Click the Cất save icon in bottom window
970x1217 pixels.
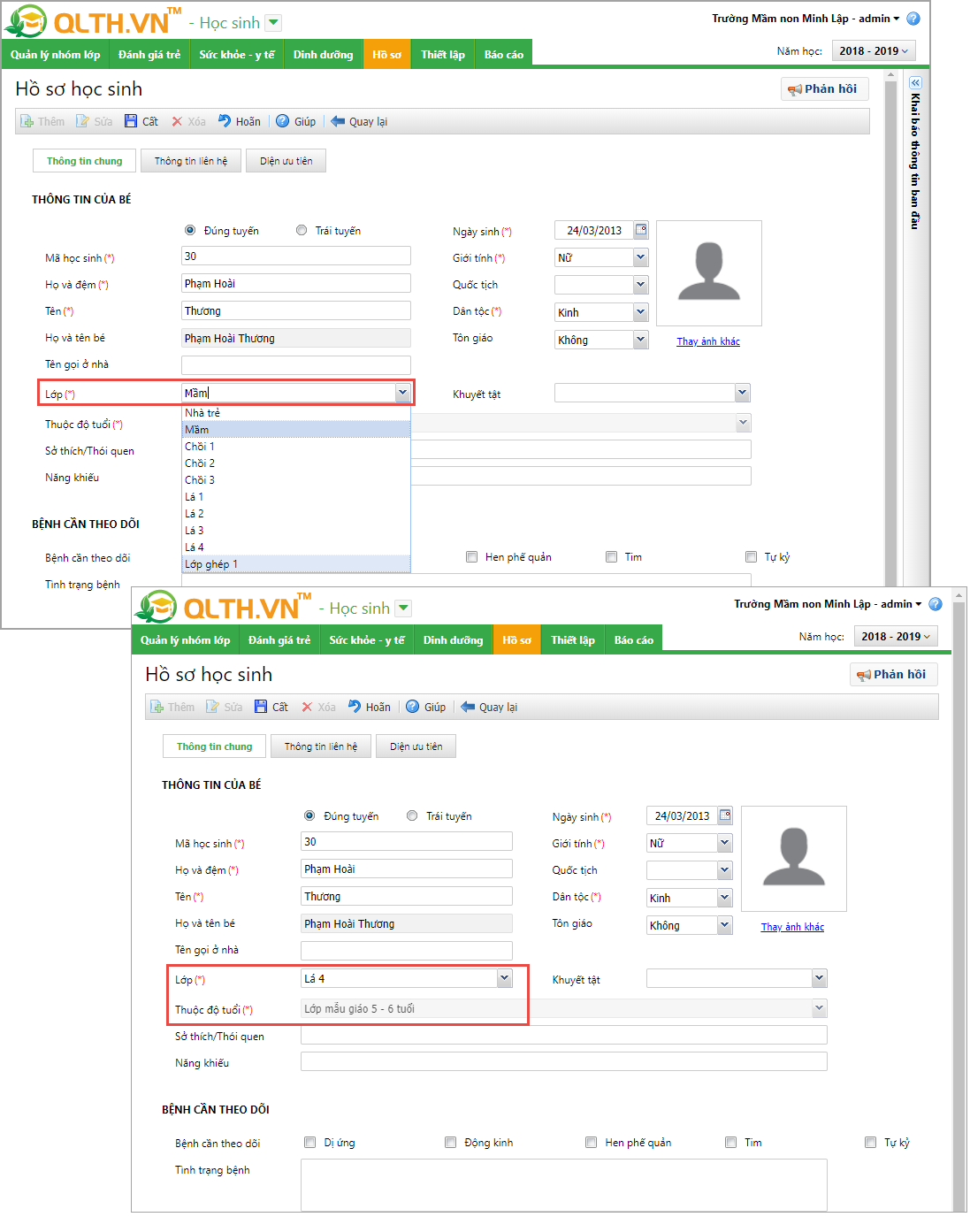point(261,707)
